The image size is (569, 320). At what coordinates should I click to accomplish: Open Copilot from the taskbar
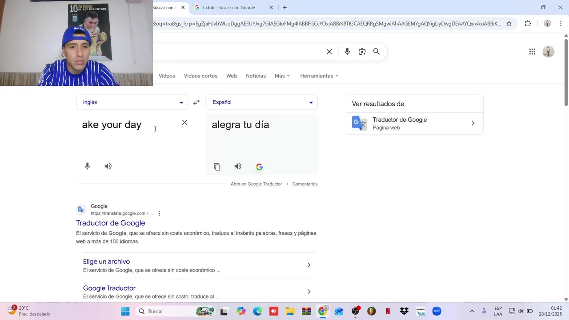pos(241,311)
